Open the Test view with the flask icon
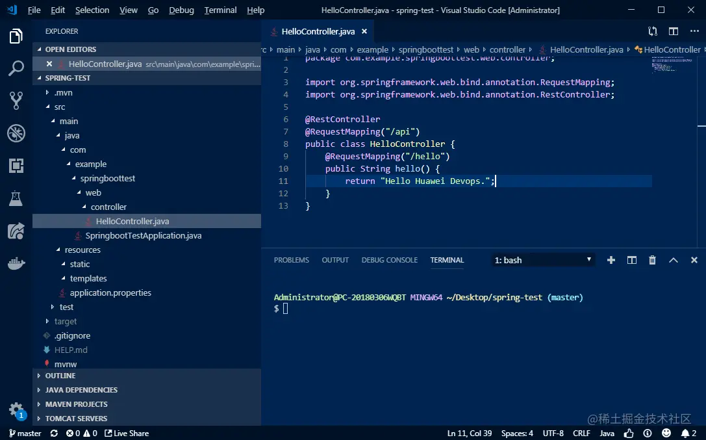Image resolution: width=706 pixels, height=440 pixels. (x=16, y=198)
